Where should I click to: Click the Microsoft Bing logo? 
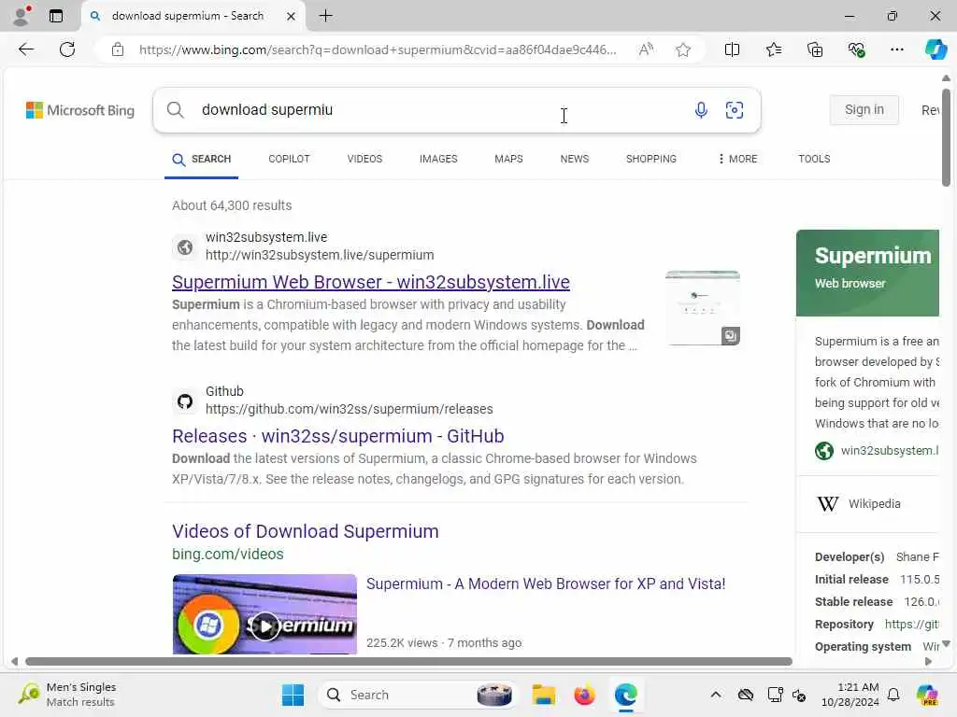(x=80, y=110)
